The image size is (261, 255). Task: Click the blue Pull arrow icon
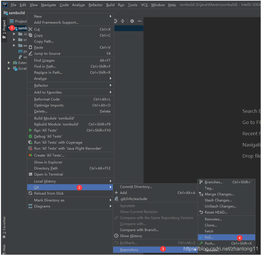click(x=201, y=237)
